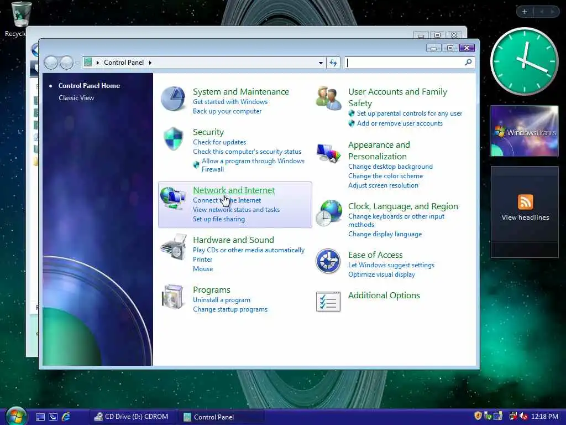Click the refresh button beside address bar
The width and height of the screenshot is (566, 425).
coord(333,63)
